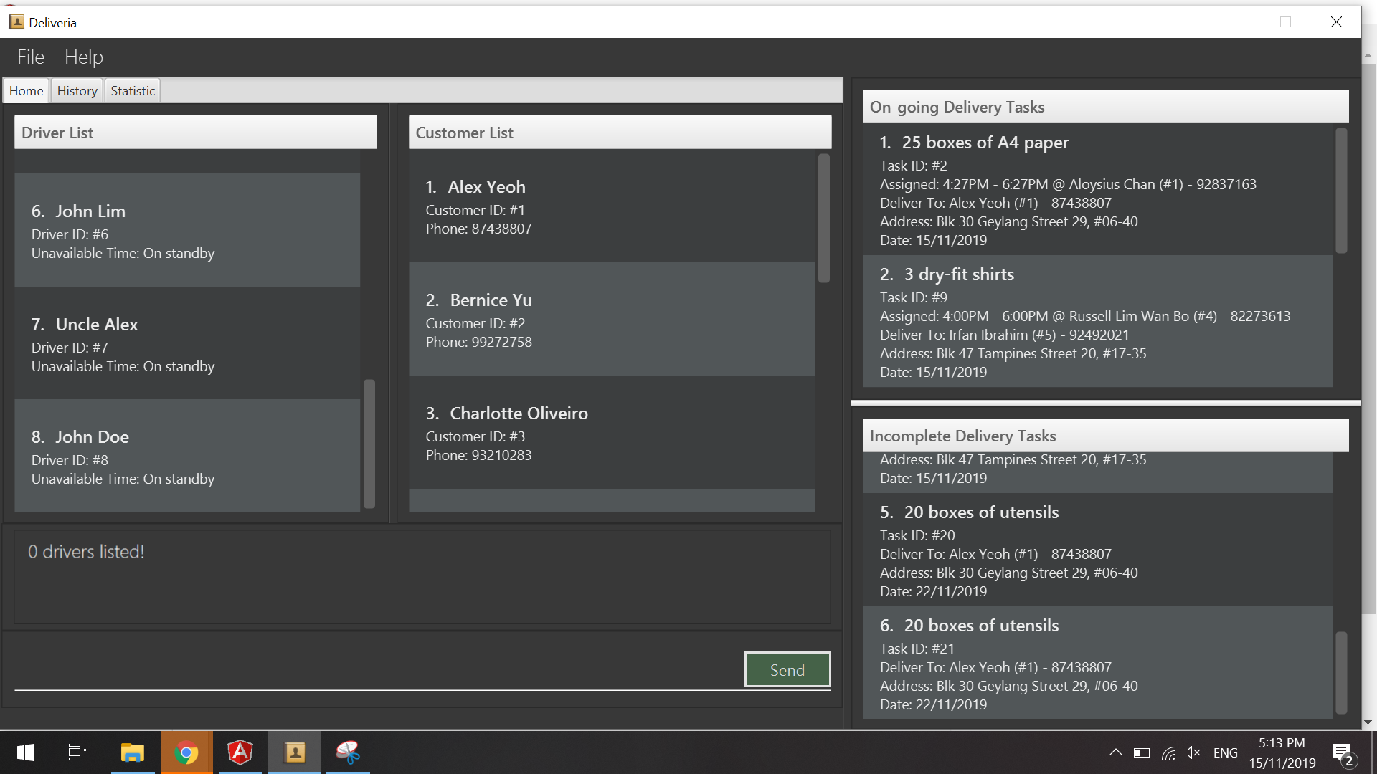Switch to the History tab
The height and width of the screenshot is (774, 1377).
pos(77,91)
